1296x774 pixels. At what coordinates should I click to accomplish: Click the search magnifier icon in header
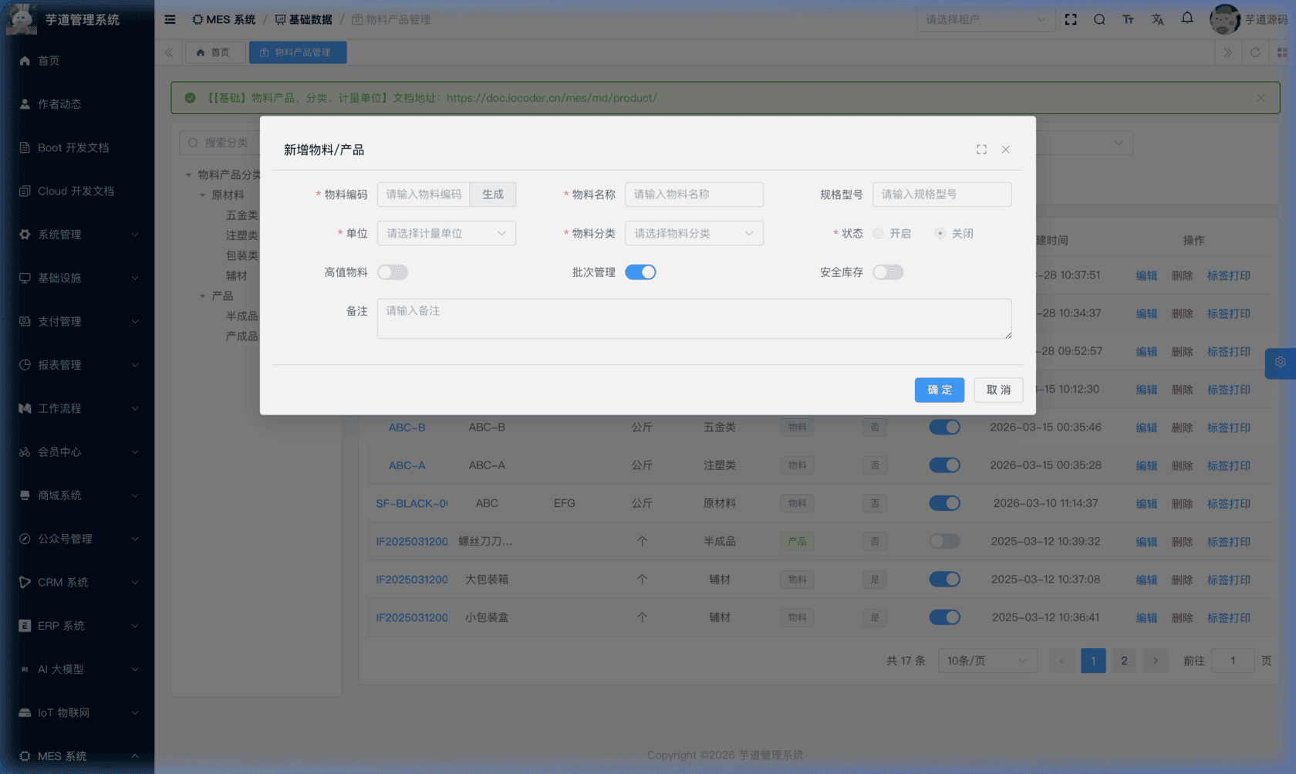coord(1099,19)
